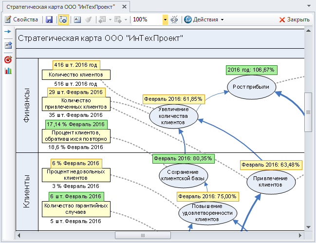The image size is (316, 243).
Task: Open the Действия menu
Action: click(x=204, y=19)
